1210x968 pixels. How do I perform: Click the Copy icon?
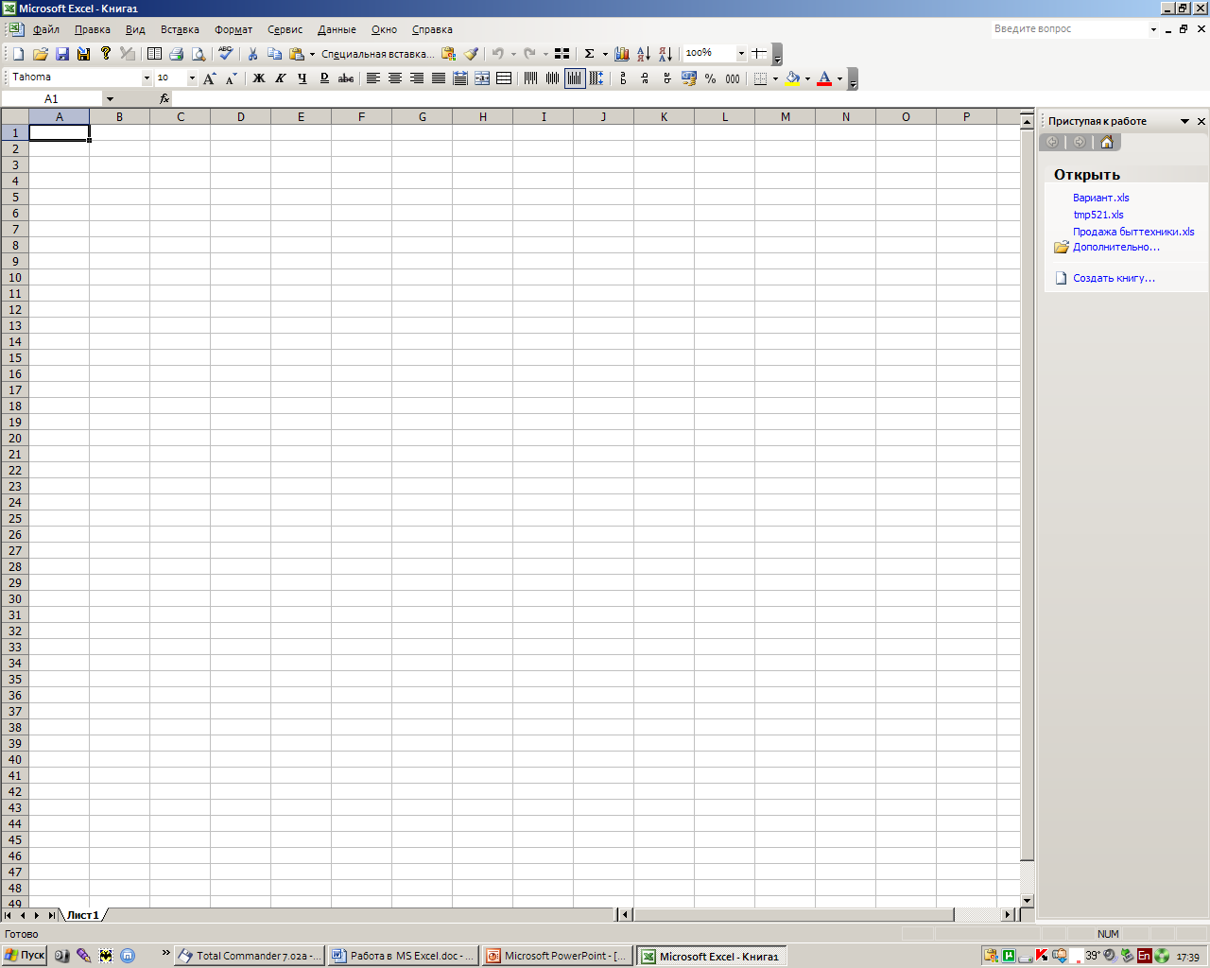(275, 54)
